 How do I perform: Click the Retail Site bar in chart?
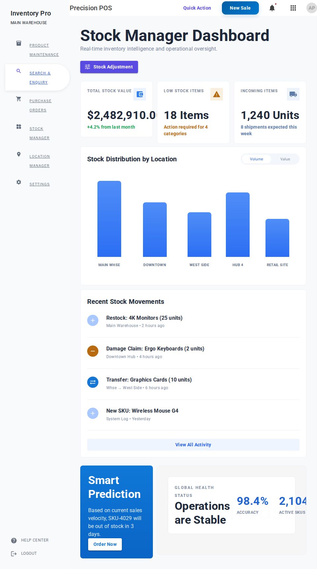(x=277, y=238)
